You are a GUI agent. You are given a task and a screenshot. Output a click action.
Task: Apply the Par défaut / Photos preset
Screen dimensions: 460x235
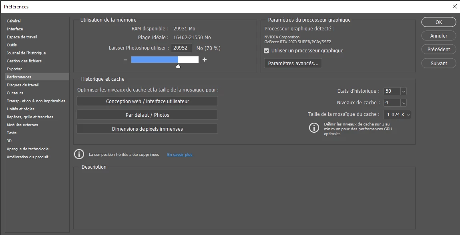147,115
